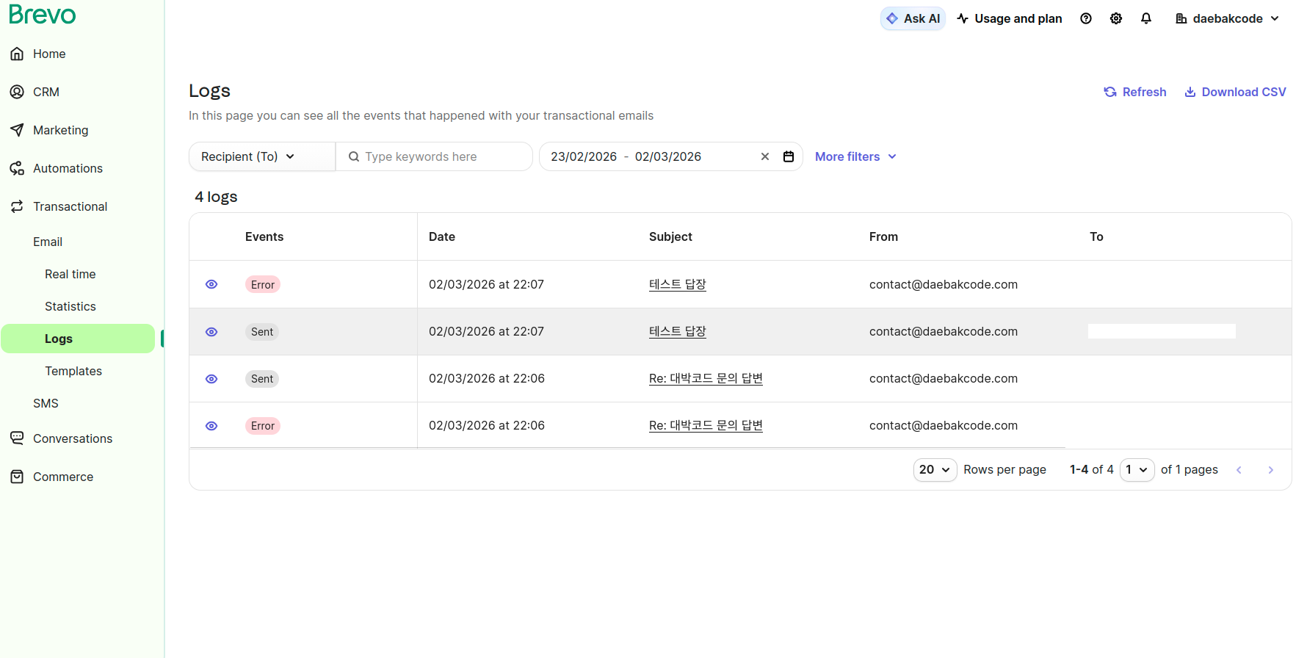Open the help question mark icon
The image size is (1307, 658).
(1086, 18)
